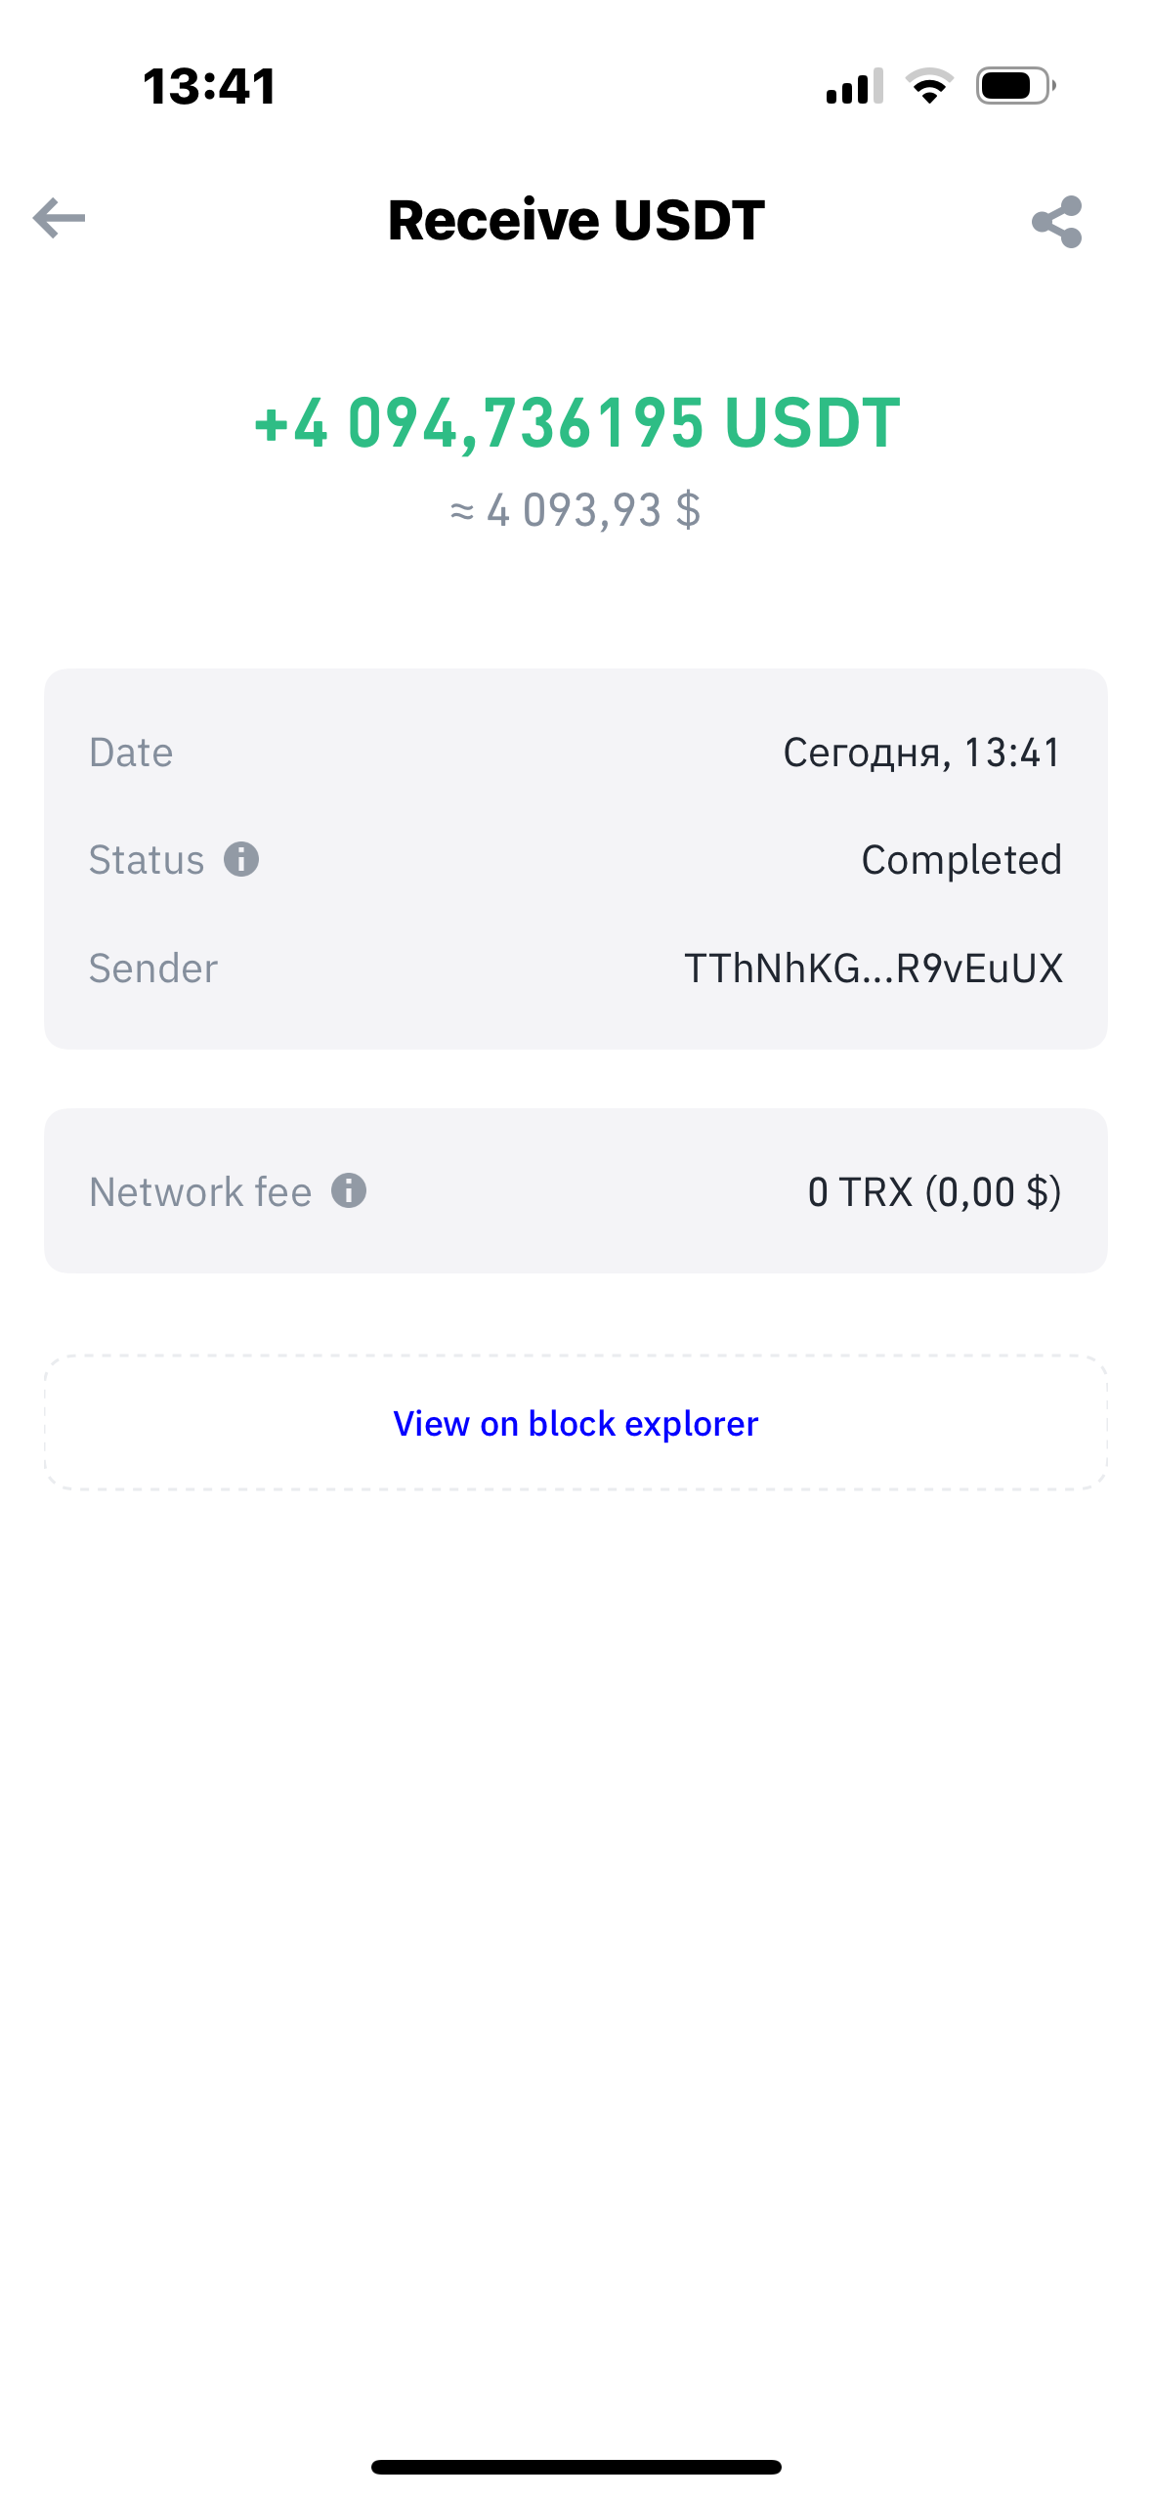Tap the Date label
Image resolution: width=1152 pixels, height=2498 pixels.
coord(131,753)
